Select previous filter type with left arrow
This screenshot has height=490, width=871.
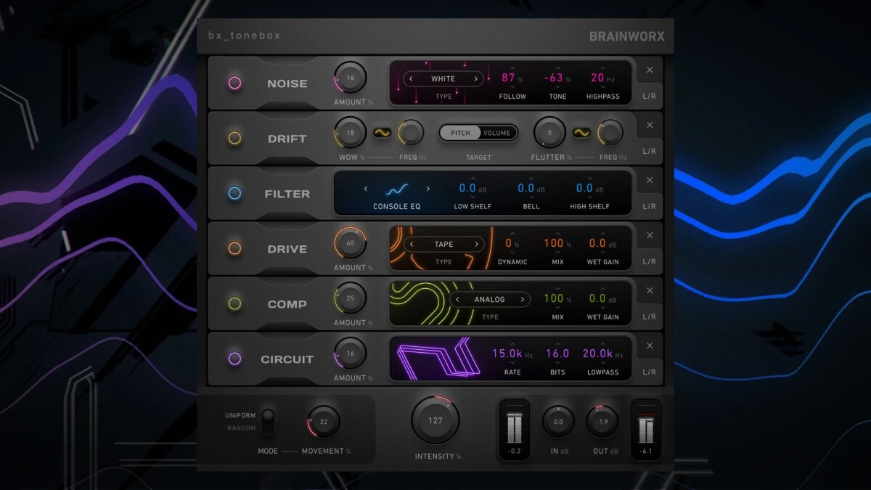coord(366,189)
